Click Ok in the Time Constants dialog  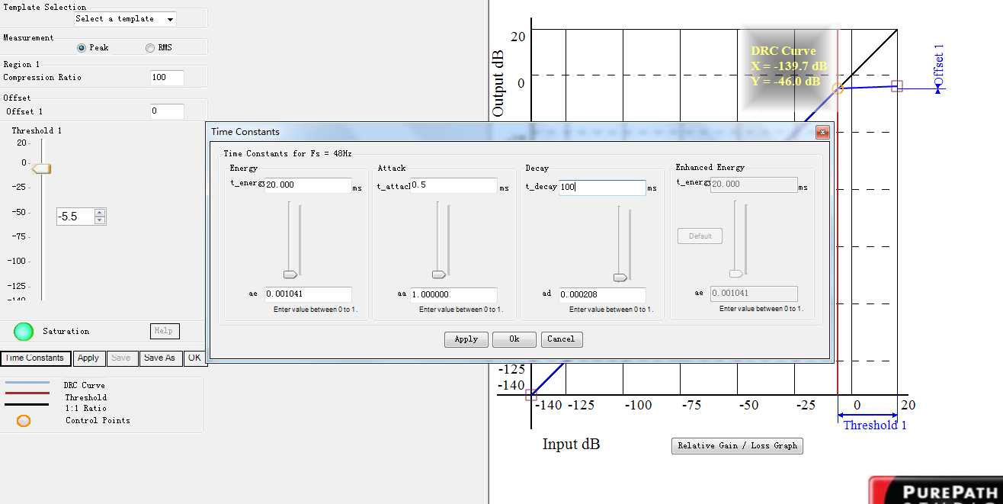coord(514,339)
